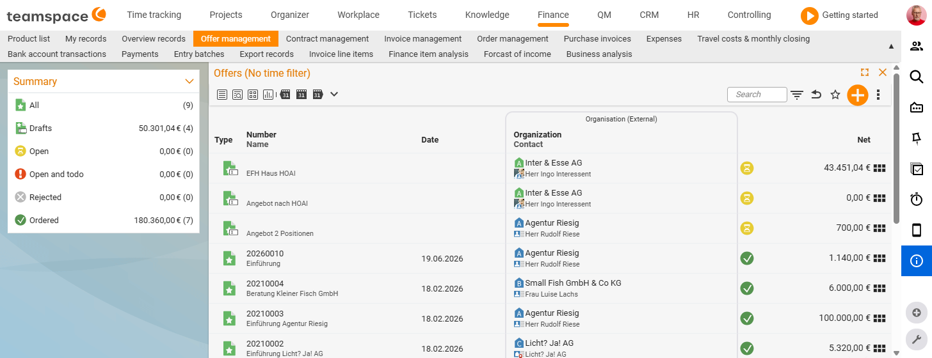
Task: Sort by the Net column header
Action: [x=864, y=140]
